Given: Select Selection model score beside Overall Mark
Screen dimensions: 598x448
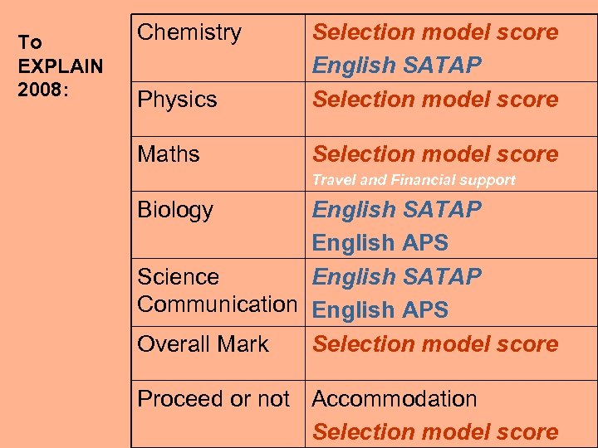Looking at the screenshot, I should tap(434, 344).
